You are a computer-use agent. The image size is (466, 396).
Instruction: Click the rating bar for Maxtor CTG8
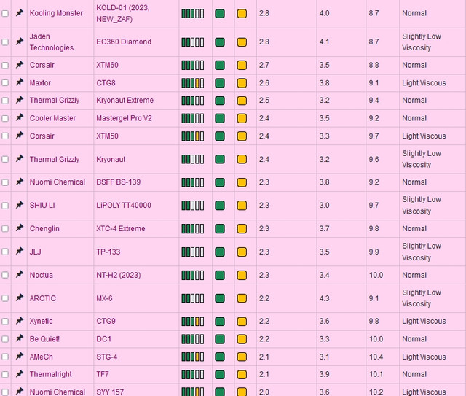(193, 83)
